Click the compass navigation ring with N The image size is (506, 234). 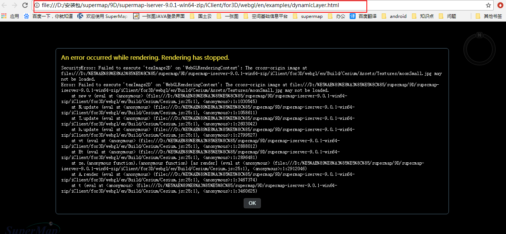click(x=479, y=48)
